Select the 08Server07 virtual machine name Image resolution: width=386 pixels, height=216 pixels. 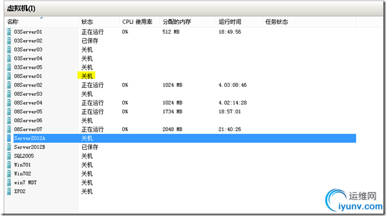coord(28,129)
